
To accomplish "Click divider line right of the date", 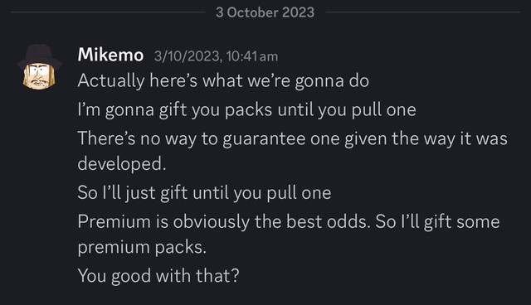I will [x=422, y=12].
